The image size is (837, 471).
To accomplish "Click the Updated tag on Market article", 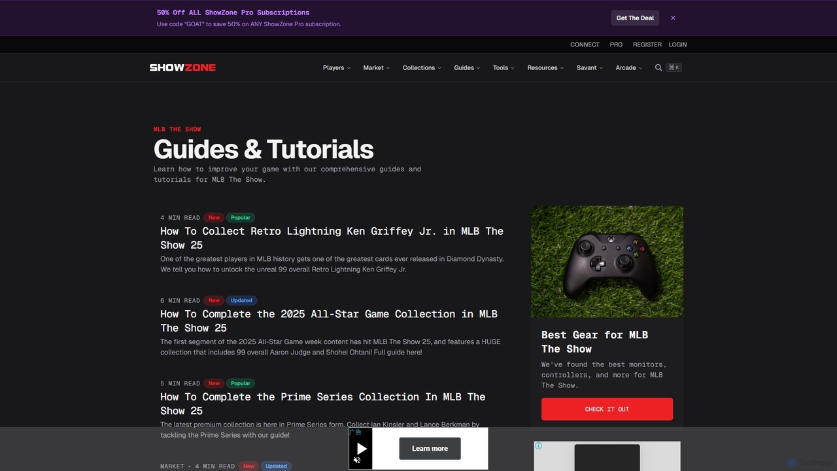I will (276, 466).
